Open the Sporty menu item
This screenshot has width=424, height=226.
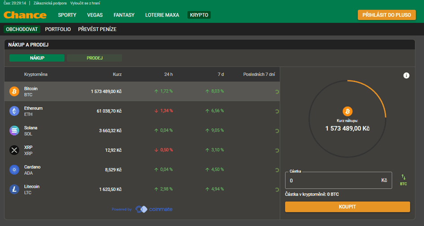[x=67, y=15]
